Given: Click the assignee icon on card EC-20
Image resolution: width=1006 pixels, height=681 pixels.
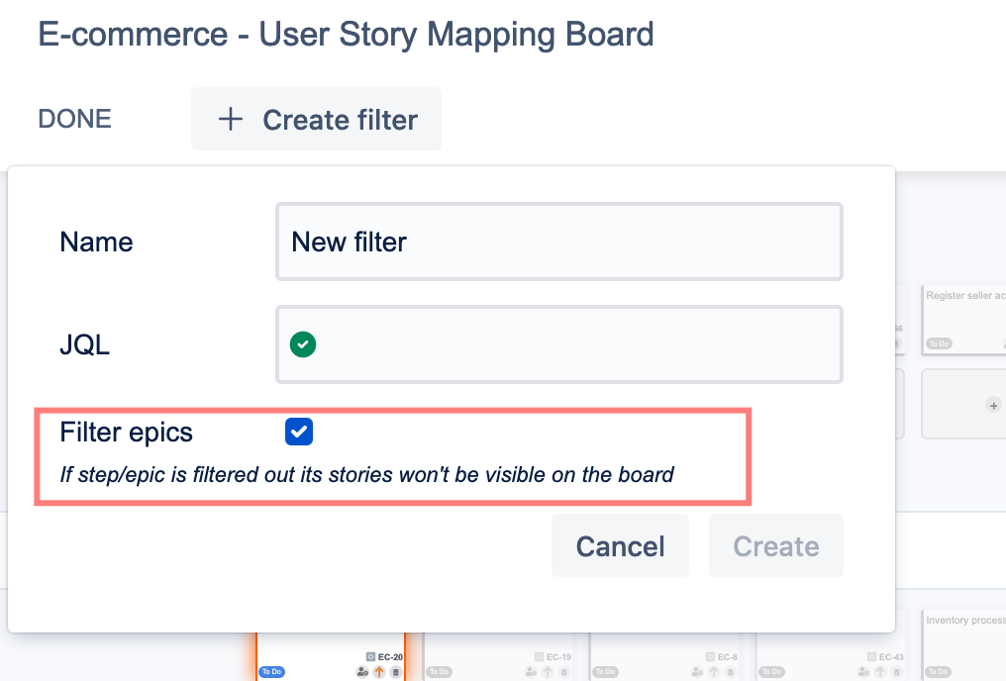Looking at the screenshot, I should (362, 672).
